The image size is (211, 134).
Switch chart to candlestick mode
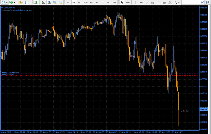tap(36, 2)
